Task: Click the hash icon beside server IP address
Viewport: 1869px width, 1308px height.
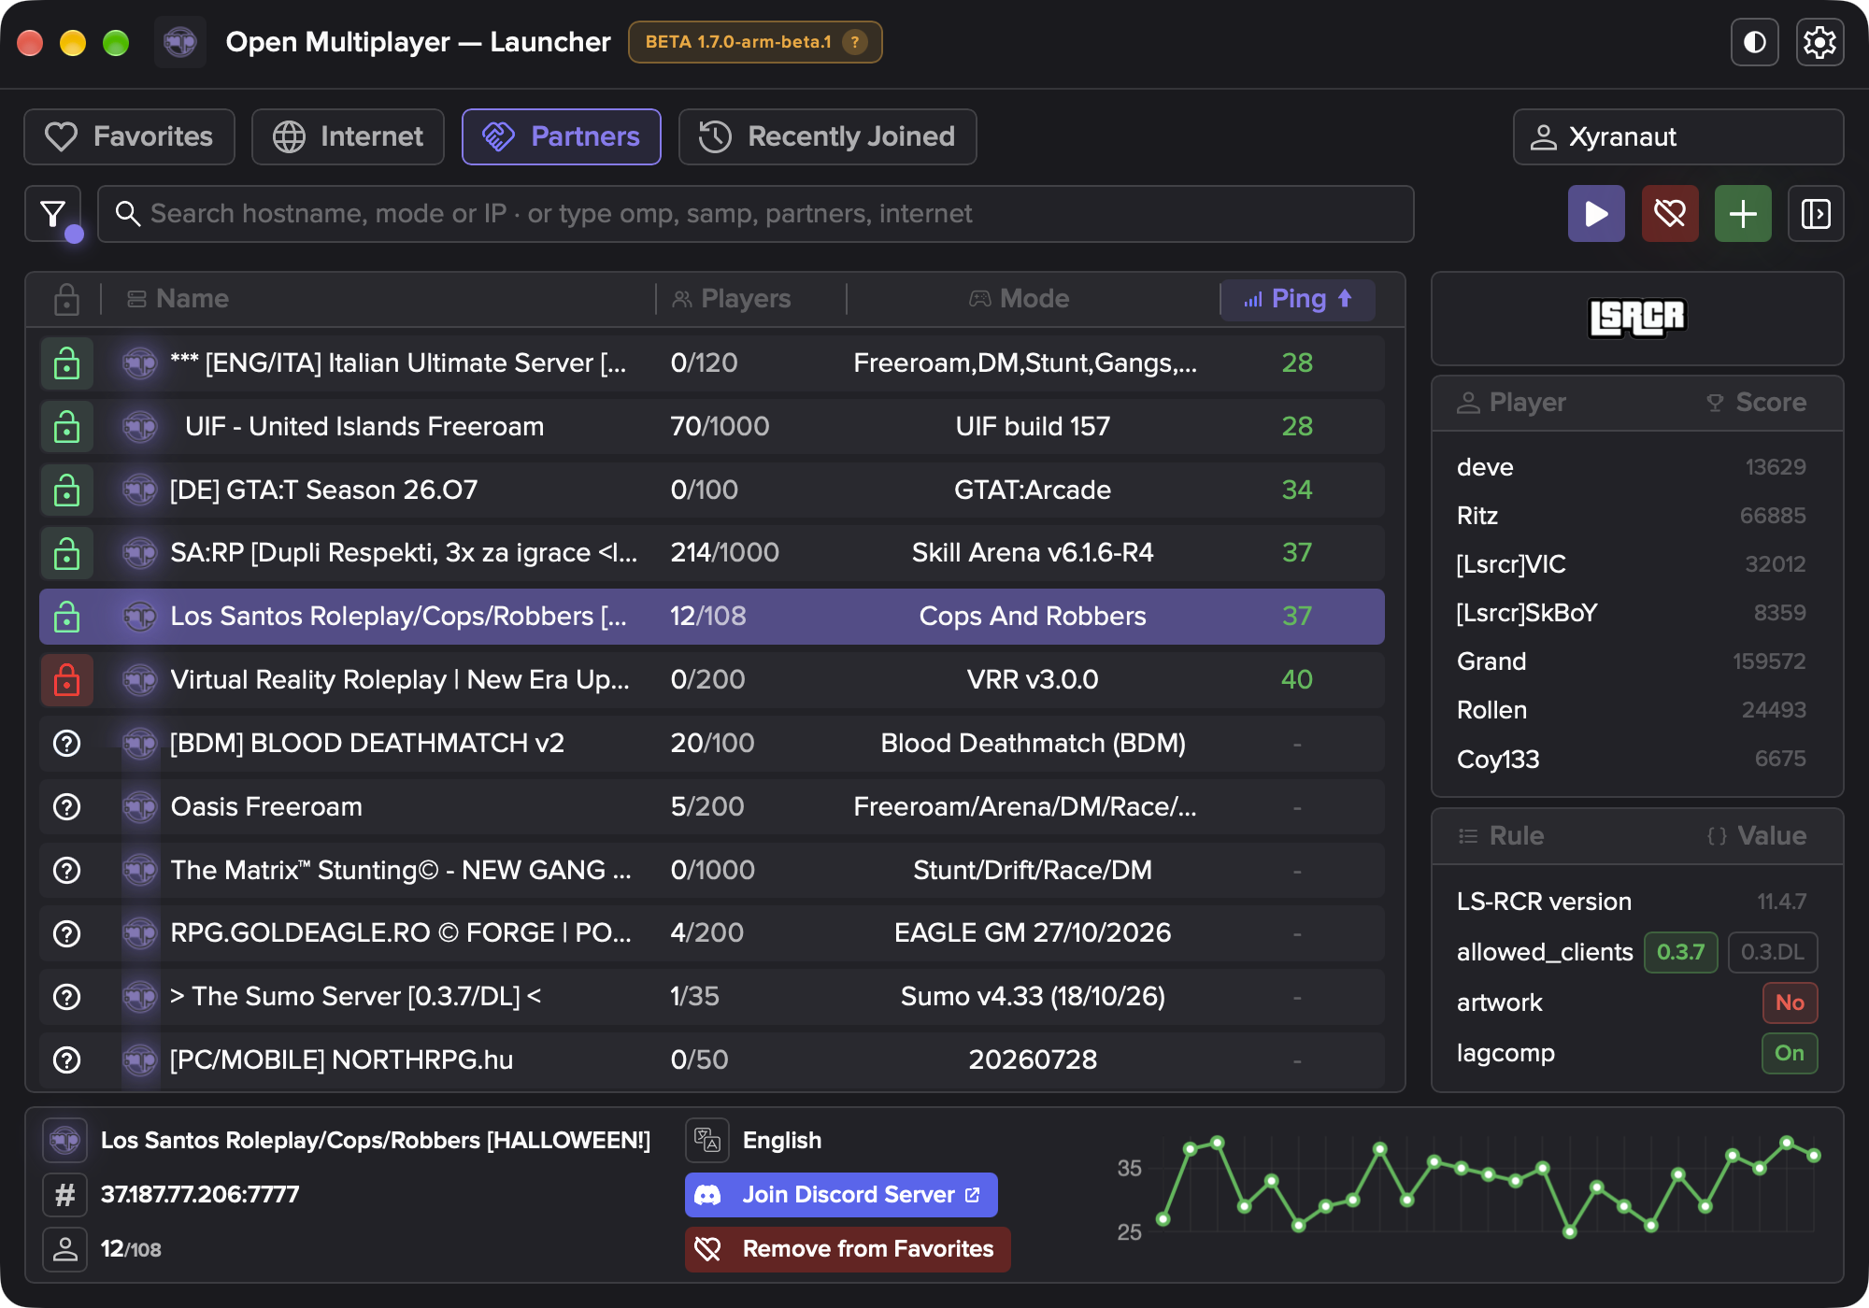Action: click(65, 1195)
